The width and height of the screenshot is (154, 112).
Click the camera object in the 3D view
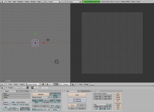point(57,62)
